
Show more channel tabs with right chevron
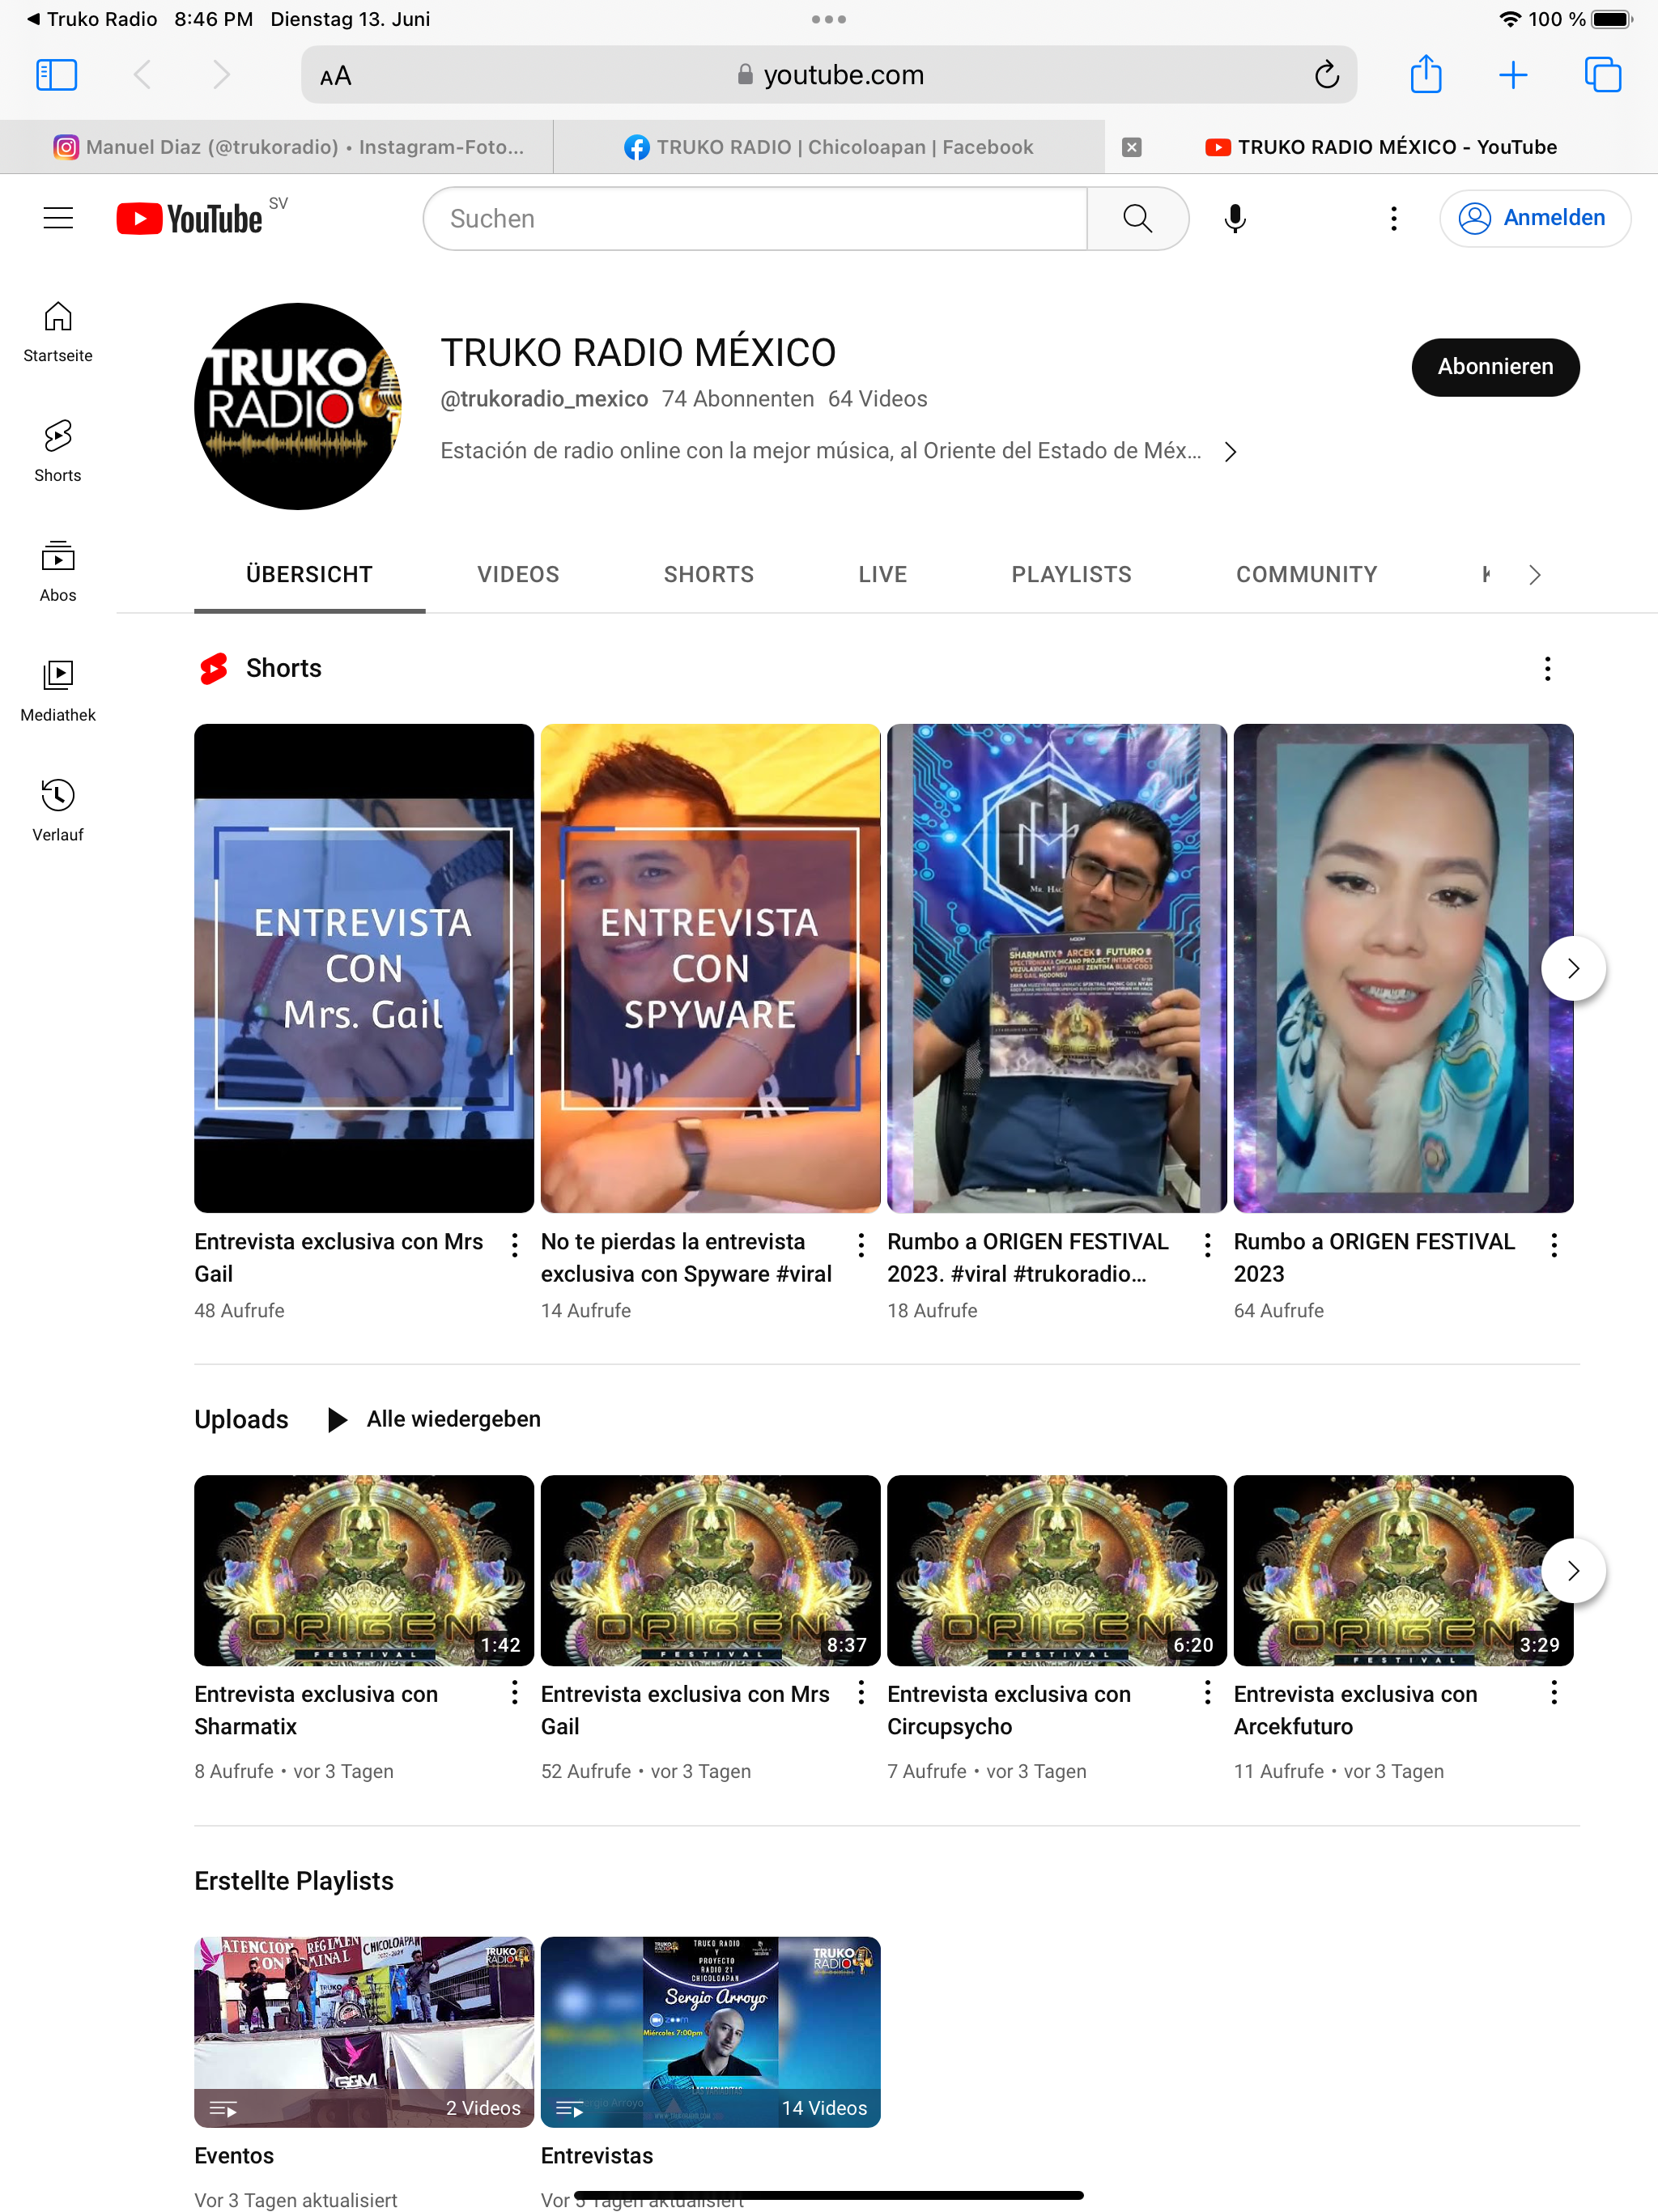(1534, 575)
